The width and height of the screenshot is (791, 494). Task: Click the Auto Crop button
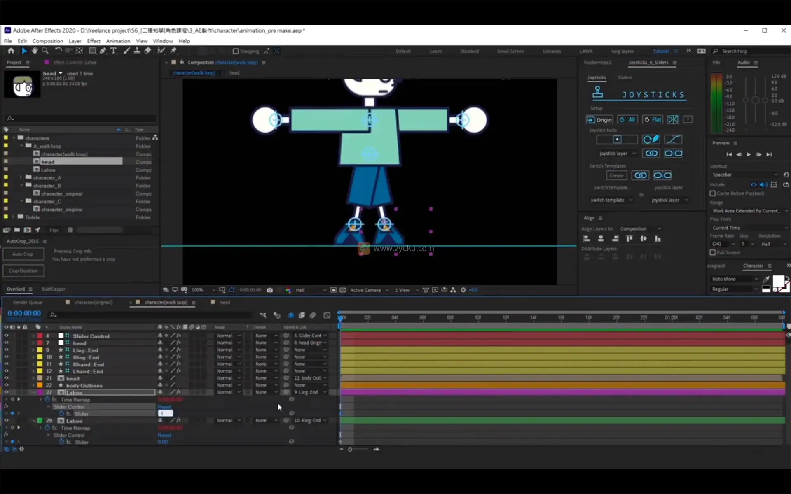[x=23, y=254]
